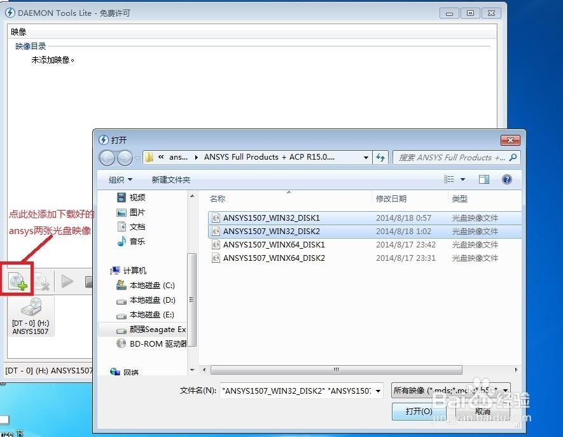The width and height of the screenshot is (563, 437).
Task: Click the disc icon of ANSYS1507_WINX64_DISK1
Action: point(216,244)
